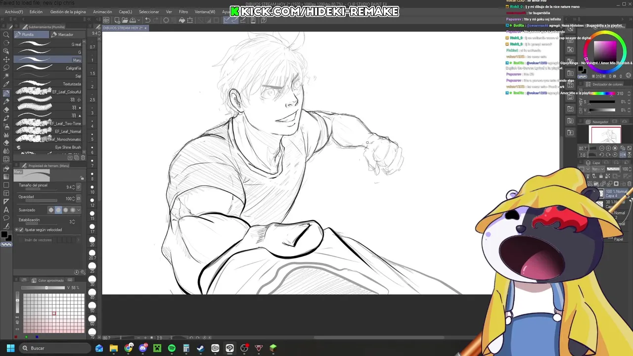Viewport: 633px width, 356px height.
Task: Select second Suavizado anti-aliasing option
Action: point(58,210)
